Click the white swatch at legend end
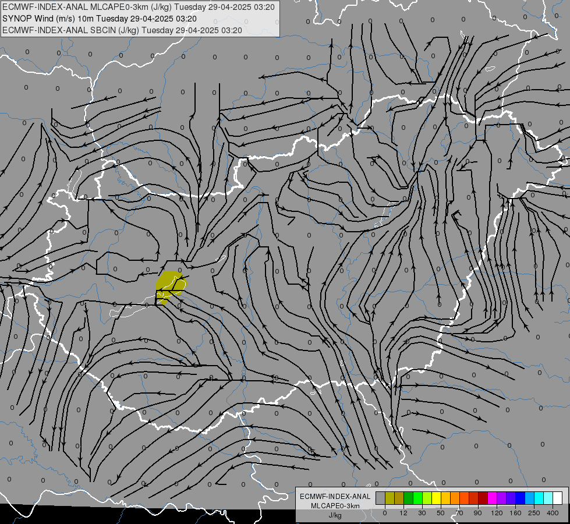Screen dimensions: 570x524 click(x=558, y=498)
